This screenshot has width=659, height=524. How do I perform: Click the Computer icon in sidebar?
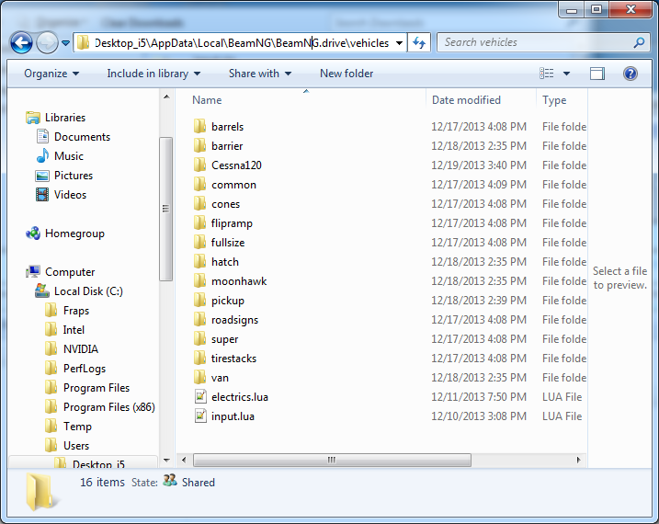(x=33, y=272)
